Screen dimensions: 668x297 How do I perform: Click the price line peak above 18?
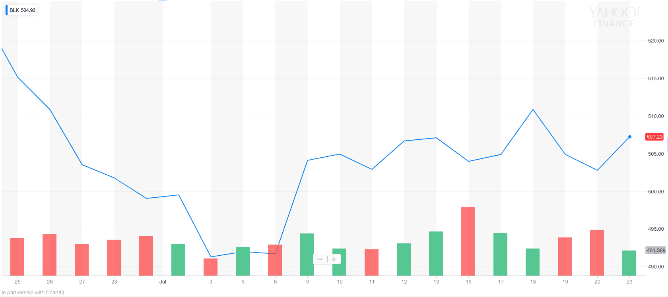click(533, 110)
